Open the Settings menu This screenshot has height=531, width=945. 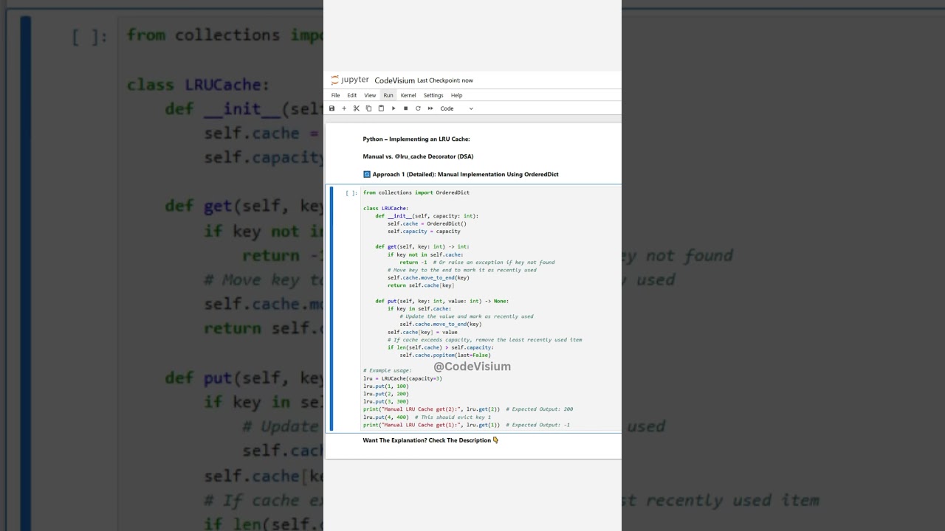[433, 95]
